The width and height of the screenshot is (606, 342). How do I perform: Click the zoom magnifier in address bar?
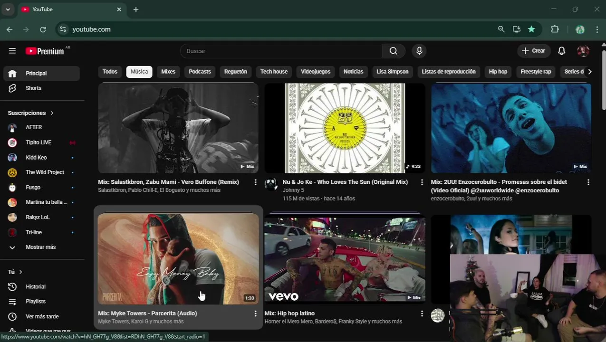click(x=501, y=29)
